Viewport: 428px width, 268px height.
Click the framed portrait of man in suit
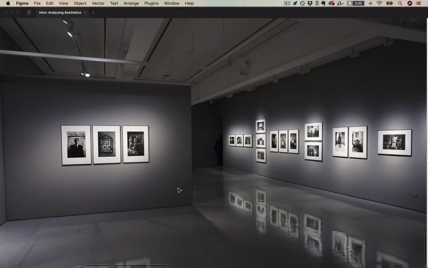76,145
